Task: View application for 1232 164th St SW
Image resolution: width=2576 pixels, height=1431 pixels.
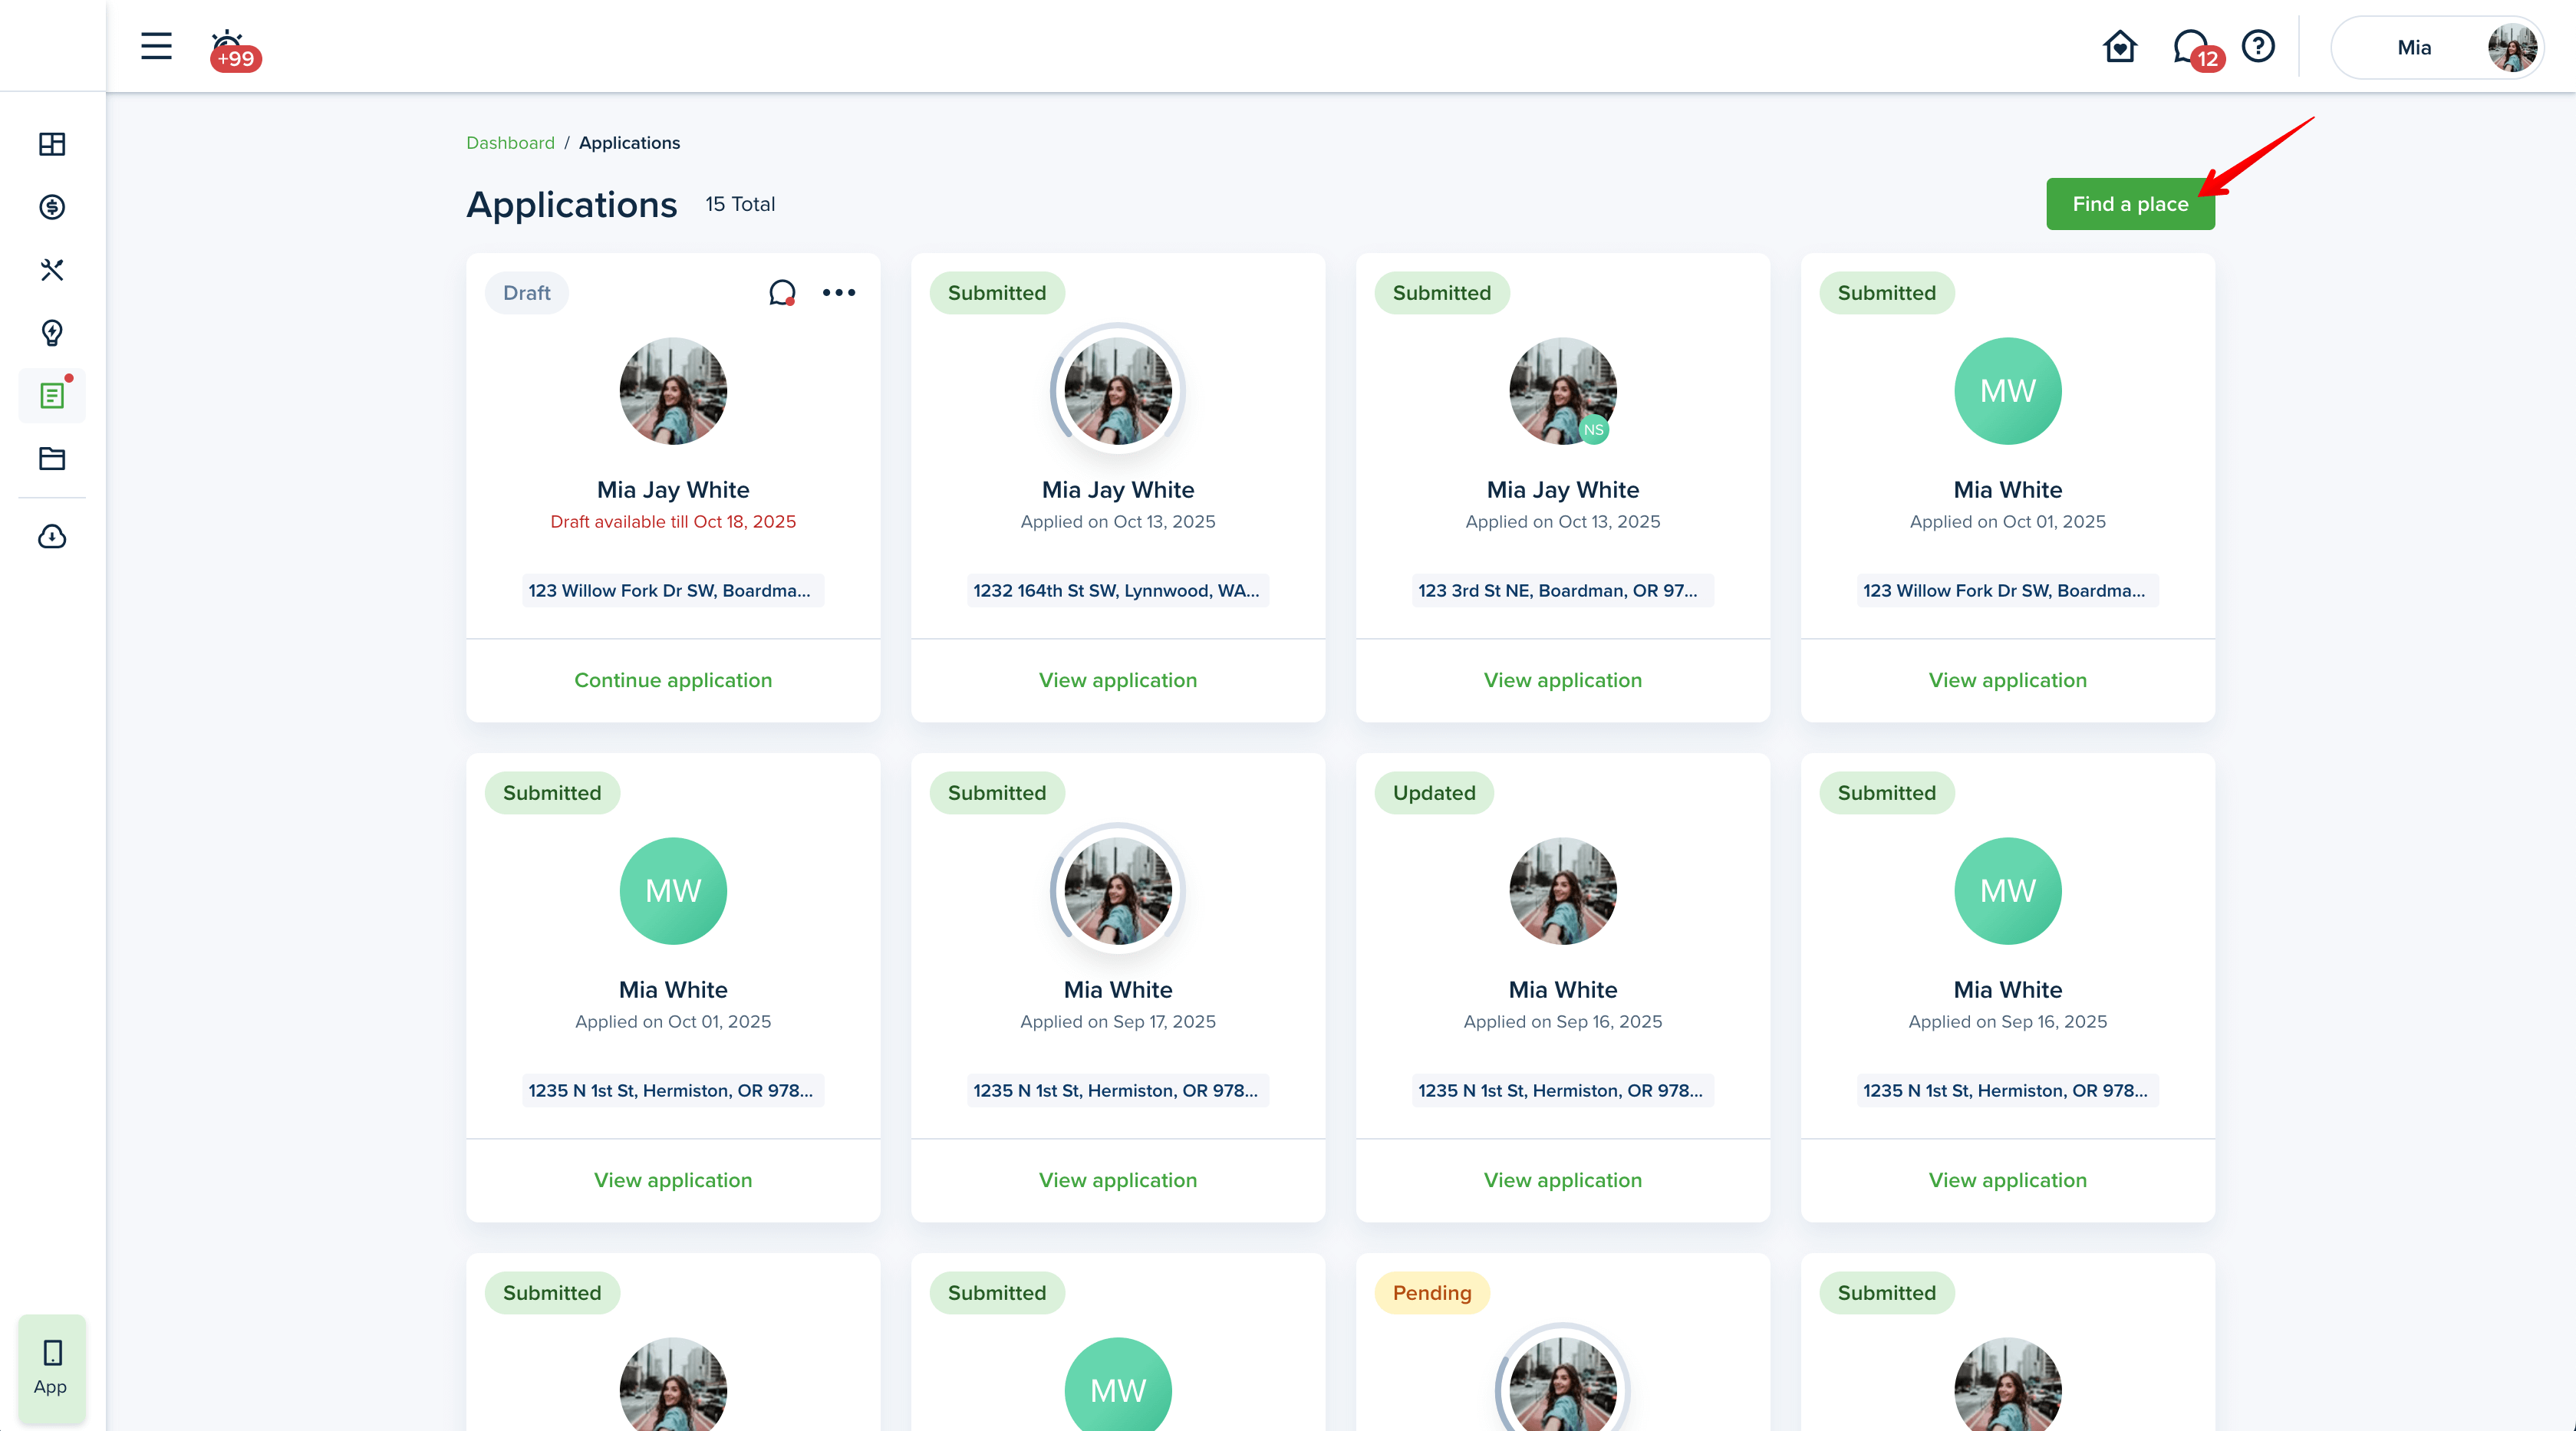Action: pos(1118,680)
